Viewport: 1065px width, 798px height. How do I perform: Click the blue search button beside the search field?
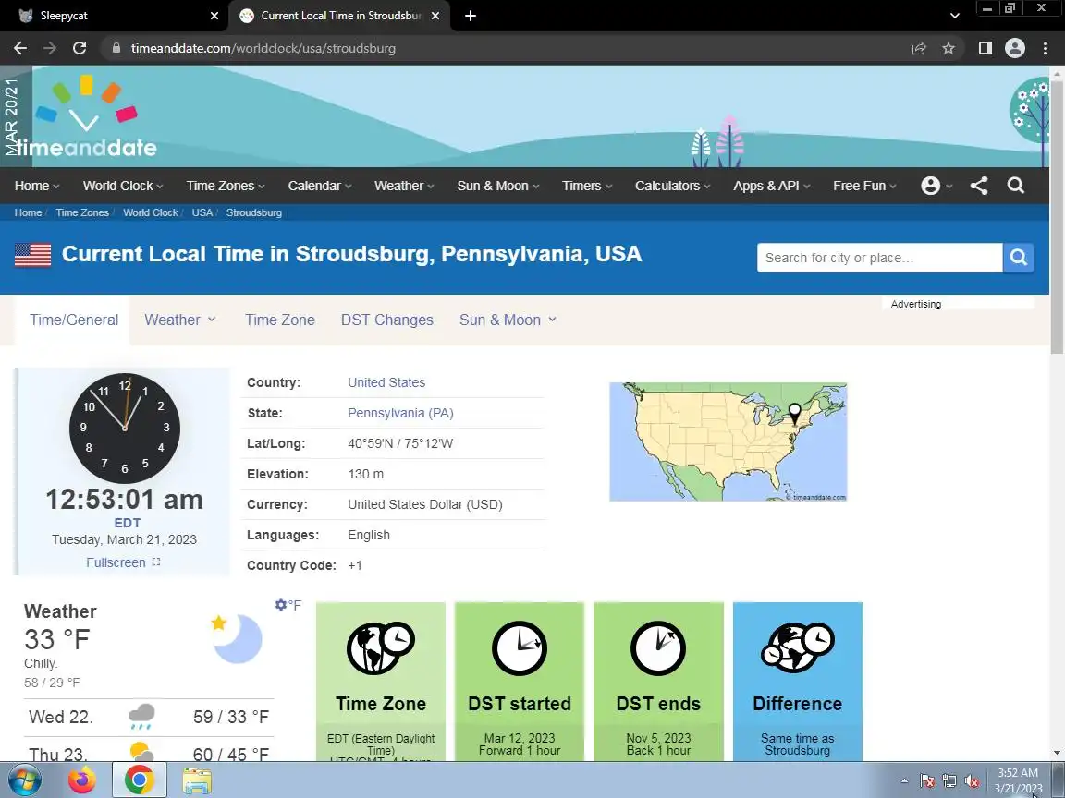(x=1018, y=258)
